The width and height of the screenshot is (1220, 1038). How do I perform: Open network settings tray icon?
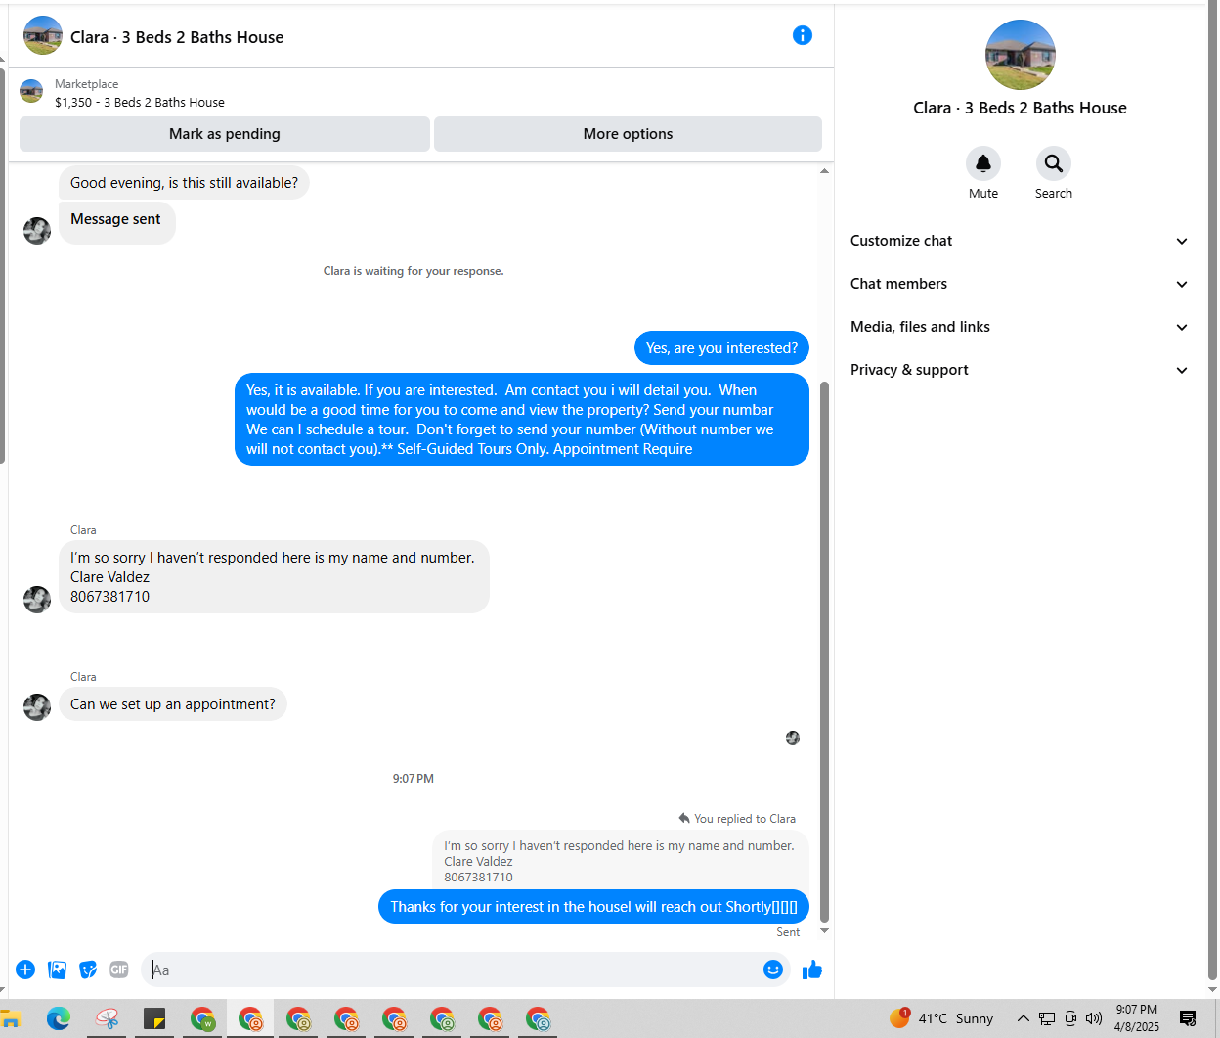1047,1018
